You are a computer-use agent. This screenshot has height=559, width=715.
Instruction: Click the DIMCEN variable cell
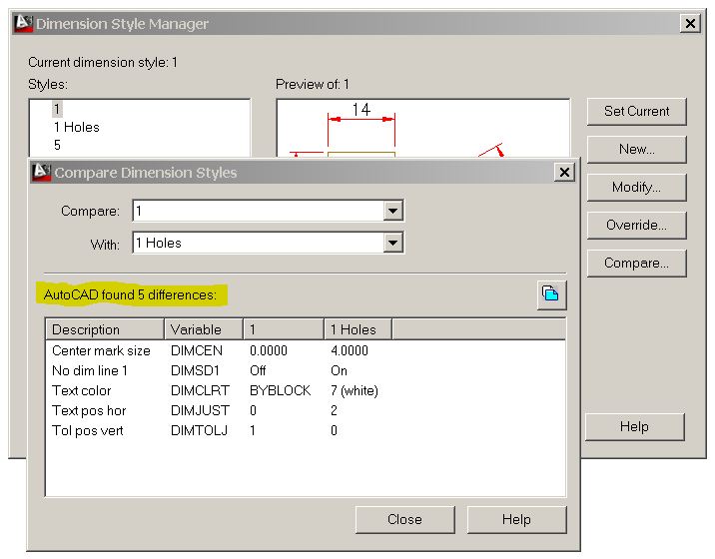[197, 350]
